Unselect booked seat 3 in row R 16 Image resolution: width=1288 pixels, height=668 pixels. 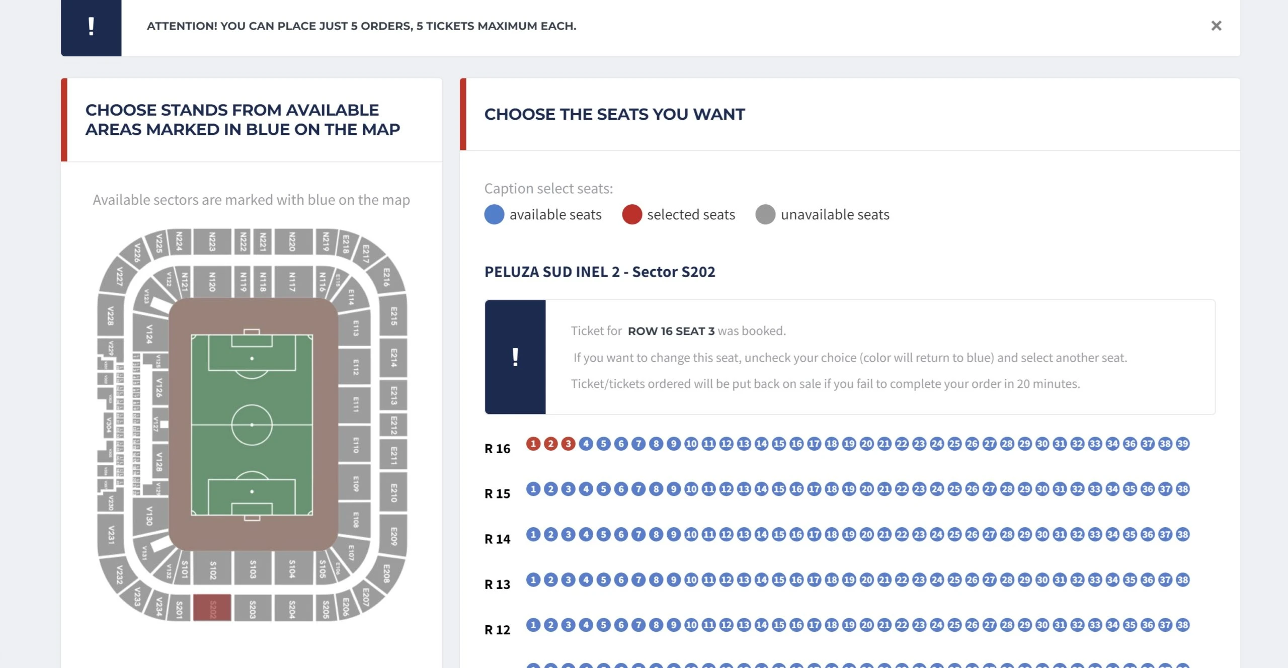(569, 444)
